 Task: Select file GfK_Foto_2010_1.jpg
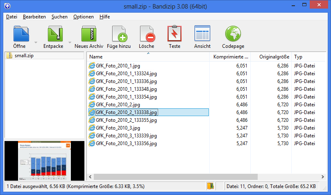click(118, 66)
